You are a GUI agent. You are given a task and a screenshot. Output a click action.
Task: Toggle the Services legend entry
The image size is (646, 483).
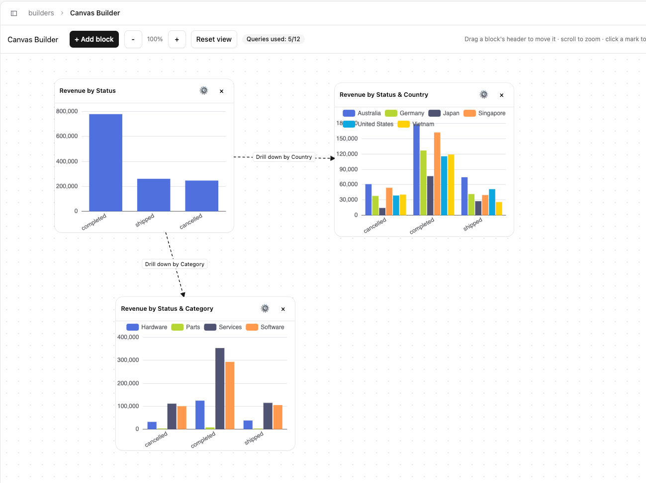point(223,327)
